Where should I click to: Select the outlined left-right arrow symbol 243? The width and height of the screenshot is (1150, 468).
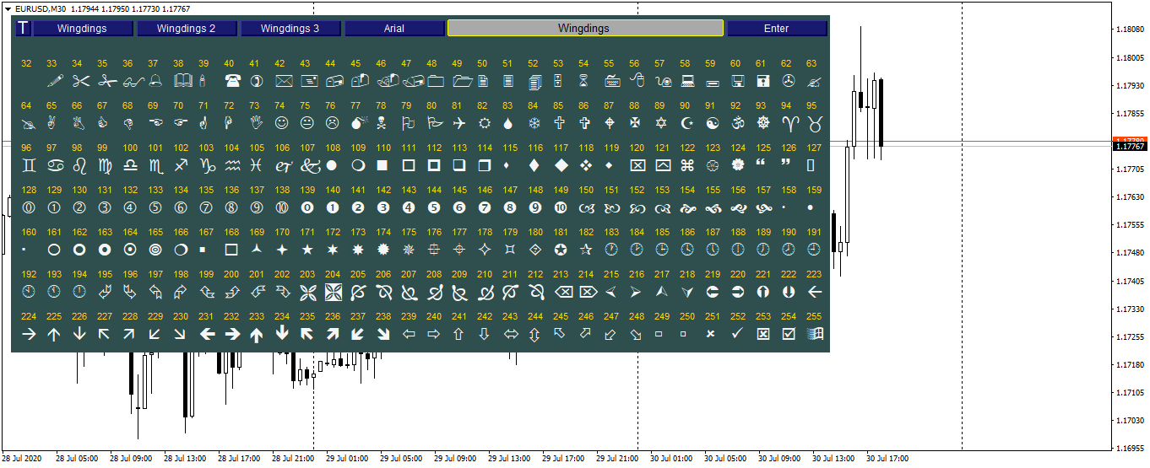(x=510, y=334)
